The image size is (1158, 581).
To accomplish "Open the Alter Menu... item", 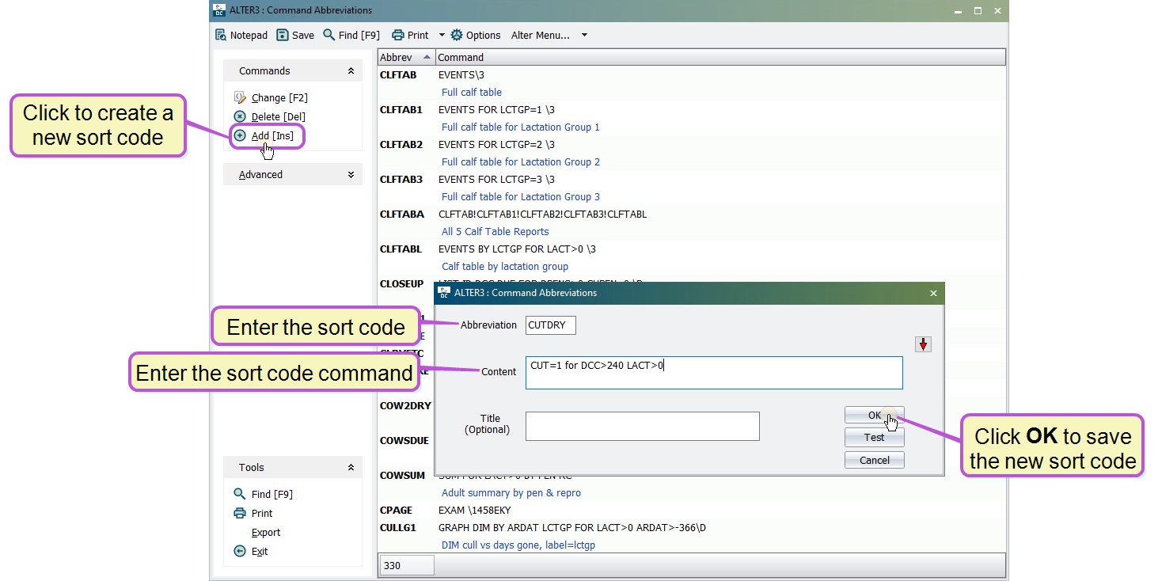I will [x=540, y=35].
